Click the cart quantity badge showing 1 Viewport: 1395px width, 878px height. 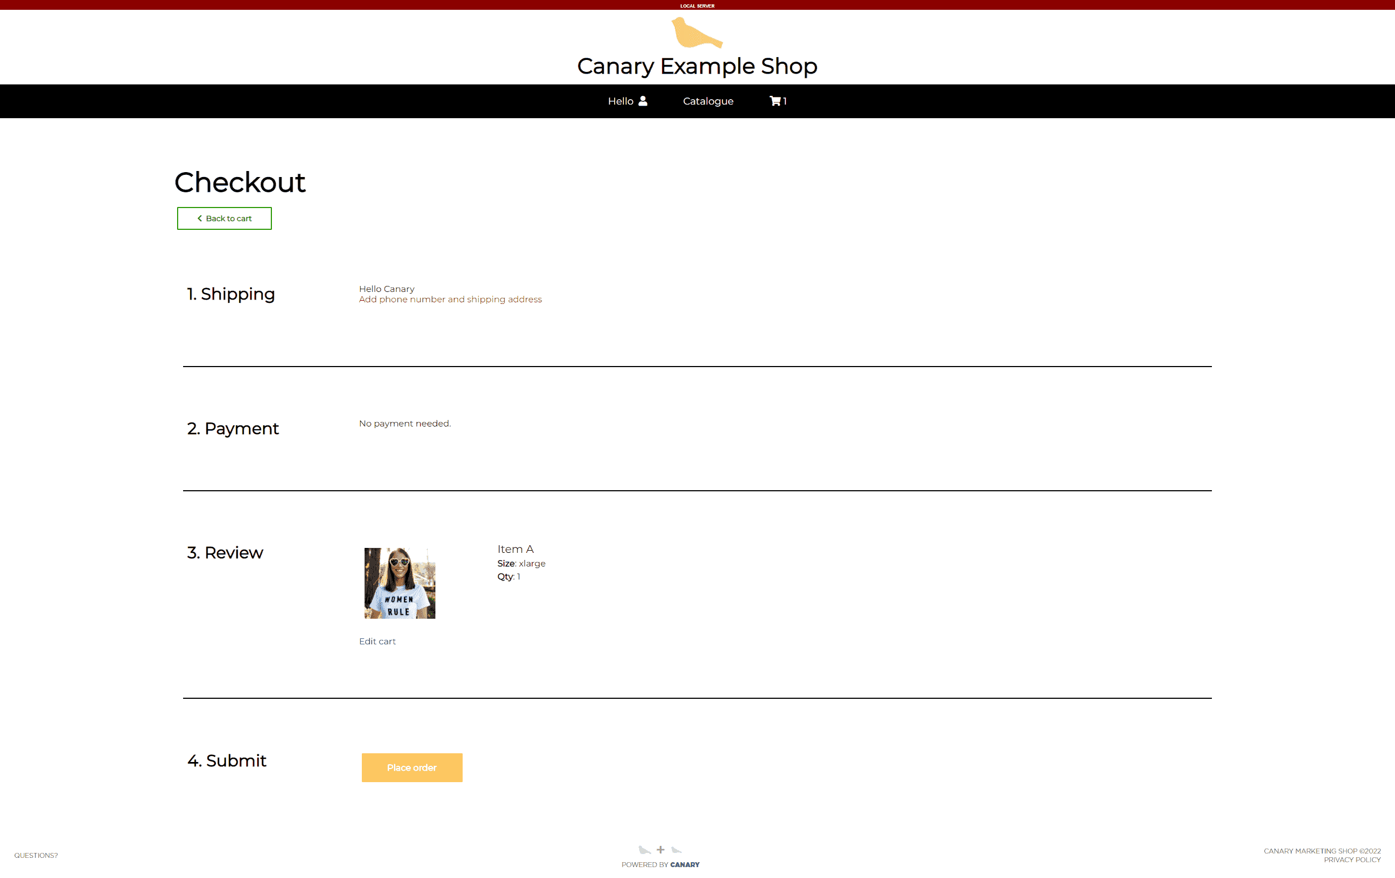click(785, 100)
